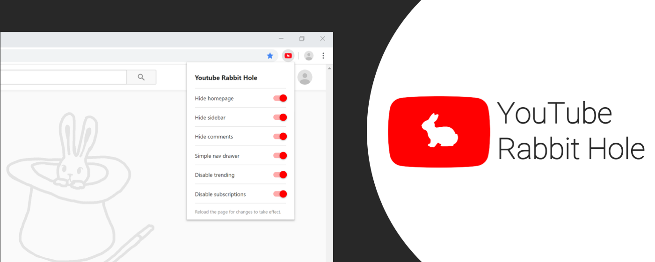Close the browser window
This screenshot has height=262, width=655.
coord(322,39)
